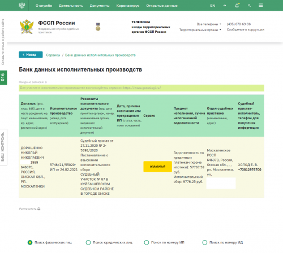Click the emblem icon in the green navigation bar
The height and width of the screenshot is (253, 283).
[22, 6]
